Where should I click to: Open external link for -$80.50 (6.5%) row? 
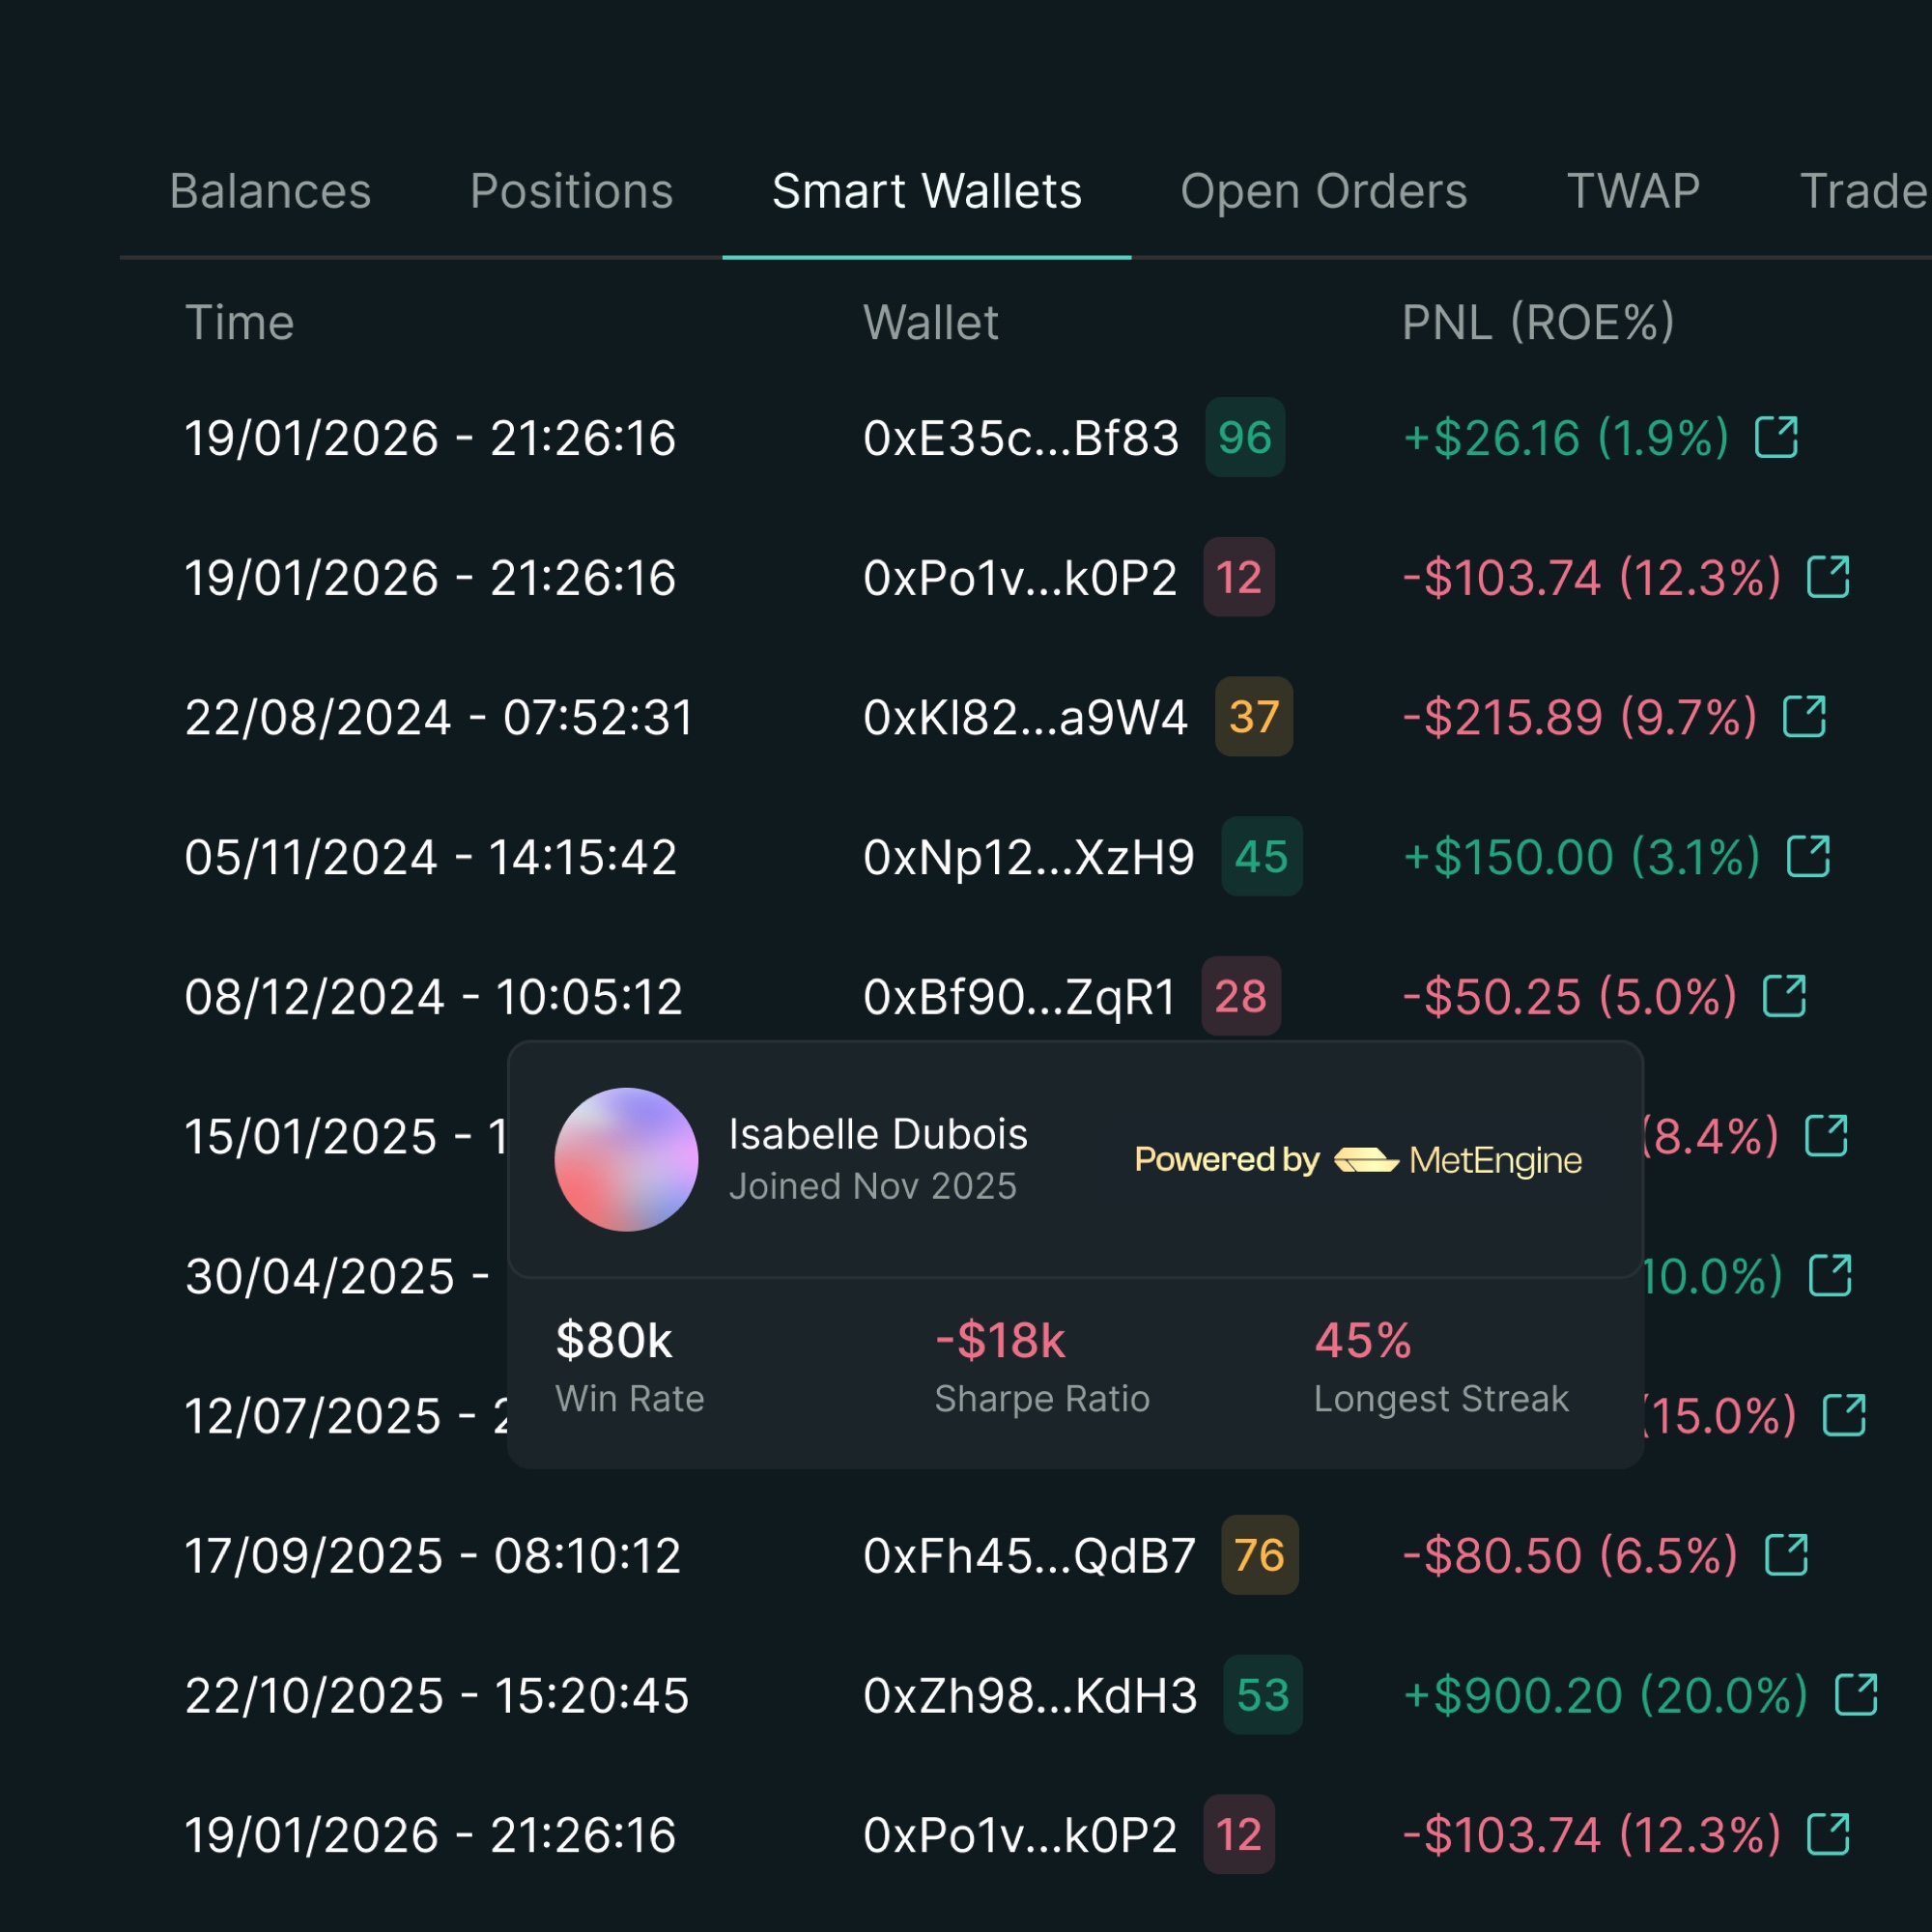tap(1787, 1555)
